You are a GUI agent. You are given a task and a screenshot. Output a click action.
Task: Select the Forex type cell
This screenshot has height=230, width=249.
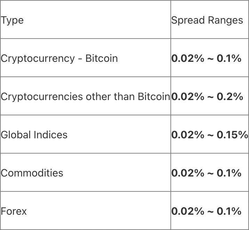click(x=14, y=211)
